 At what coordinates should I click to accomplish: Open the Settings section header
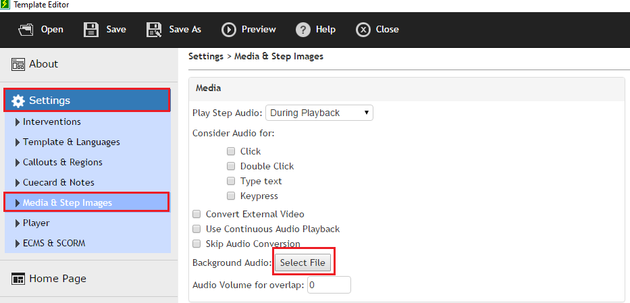point(86,101)
